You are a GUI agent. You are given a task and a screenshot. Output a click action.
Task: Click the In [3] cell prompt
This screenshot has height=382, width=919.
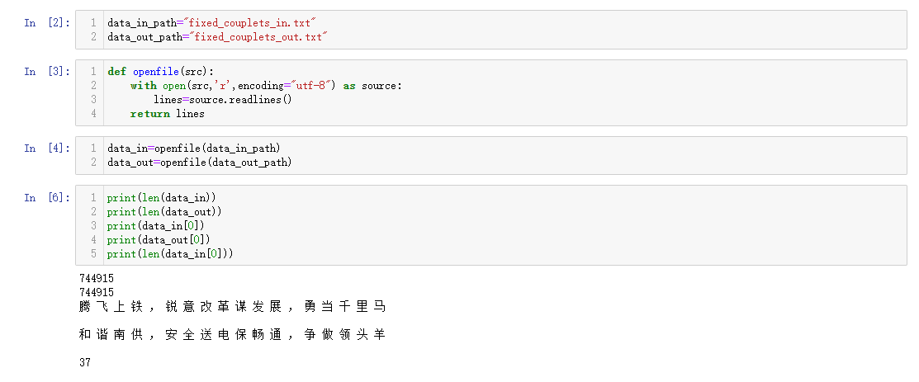46,72
